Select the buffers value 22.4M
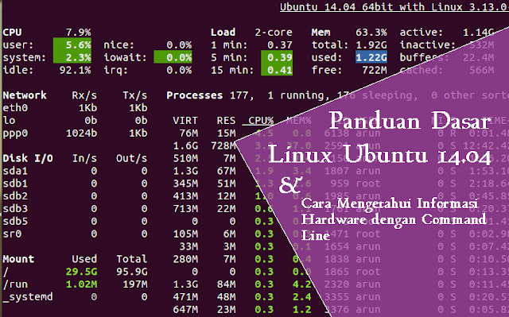The image size is (509, 317). pos(479,57)
